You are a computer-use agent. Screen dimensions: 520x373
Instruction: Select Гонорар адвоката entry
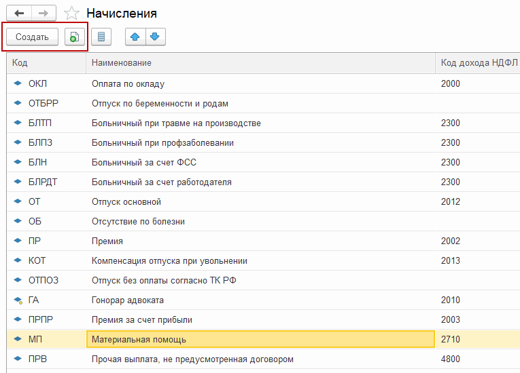pos(127,300)
